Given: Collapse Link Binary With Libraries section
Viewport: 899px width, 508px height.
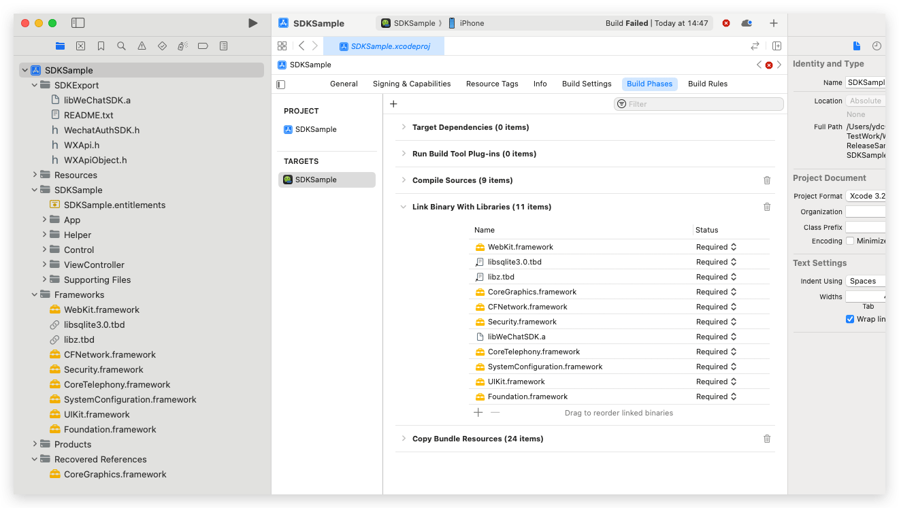Looking at the screenshot, I should tap(404, 207).
